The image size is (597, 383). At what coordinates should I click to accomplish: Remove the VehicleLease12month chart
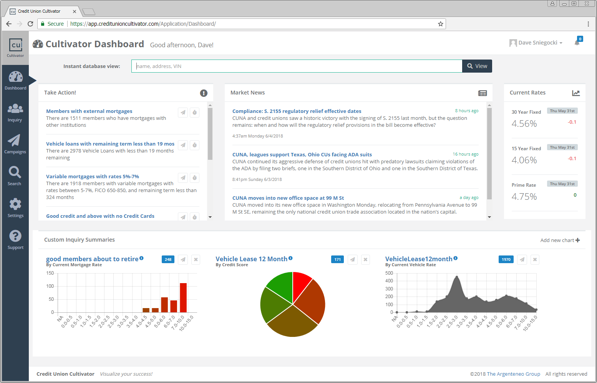pyautogui.click(x=535, y=260)
